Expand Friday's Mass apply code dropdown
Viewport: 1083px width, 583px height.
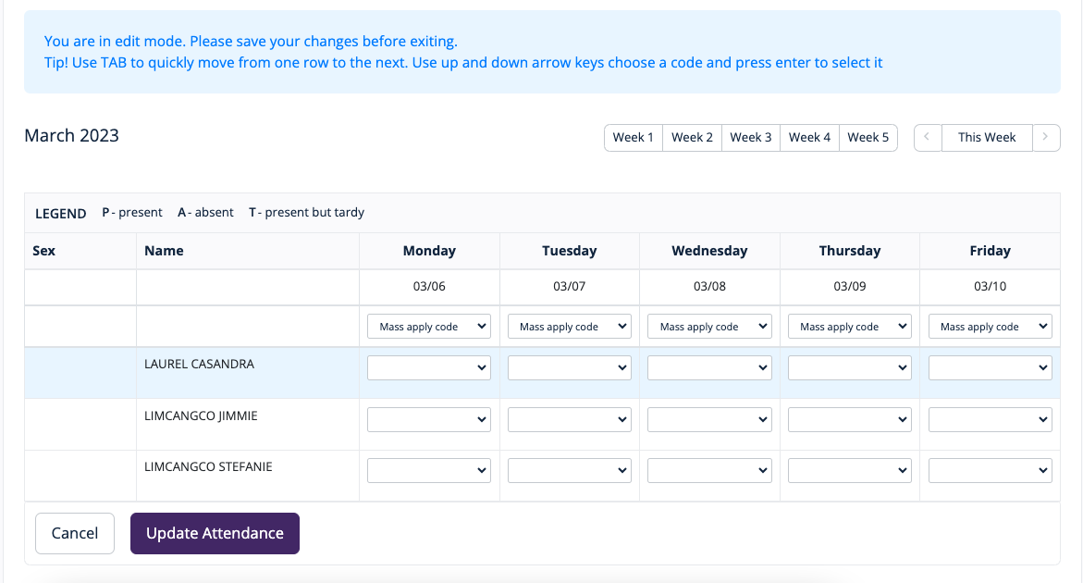990,327
